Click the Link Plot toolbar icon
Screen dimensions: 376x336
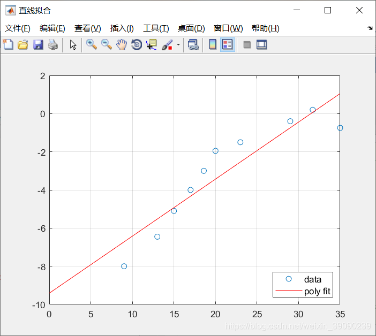tap(193, 44)
